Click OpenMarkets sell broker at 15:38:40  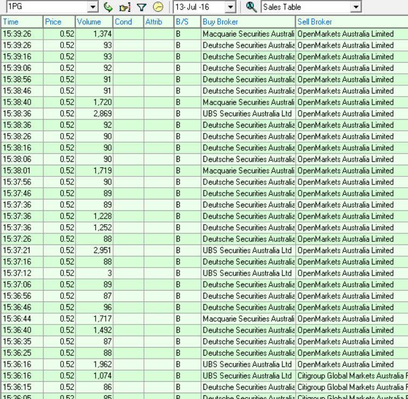click(x=352, y=102)
